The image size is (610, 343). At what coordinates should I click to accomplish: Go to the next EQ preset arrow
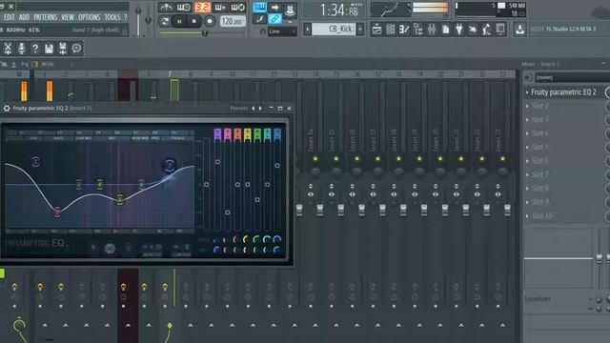click(x=260, y=108)
